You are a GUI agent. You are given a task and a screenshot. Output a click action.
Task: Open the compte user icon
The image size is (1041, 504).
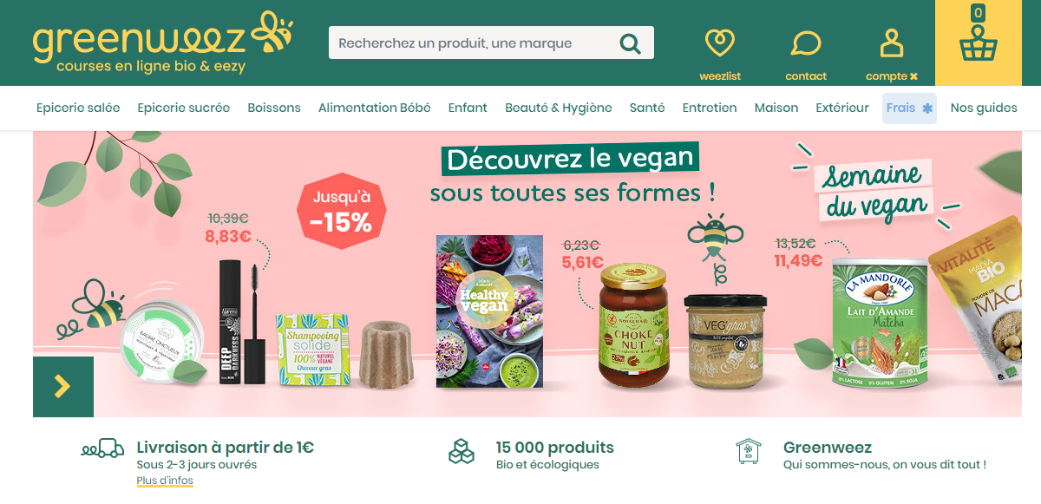click(892, 42)
